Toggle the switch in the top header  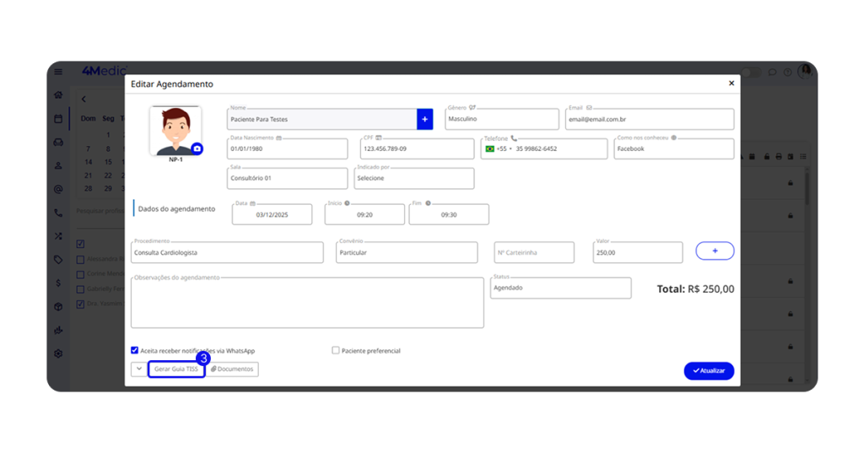(750, 73)
